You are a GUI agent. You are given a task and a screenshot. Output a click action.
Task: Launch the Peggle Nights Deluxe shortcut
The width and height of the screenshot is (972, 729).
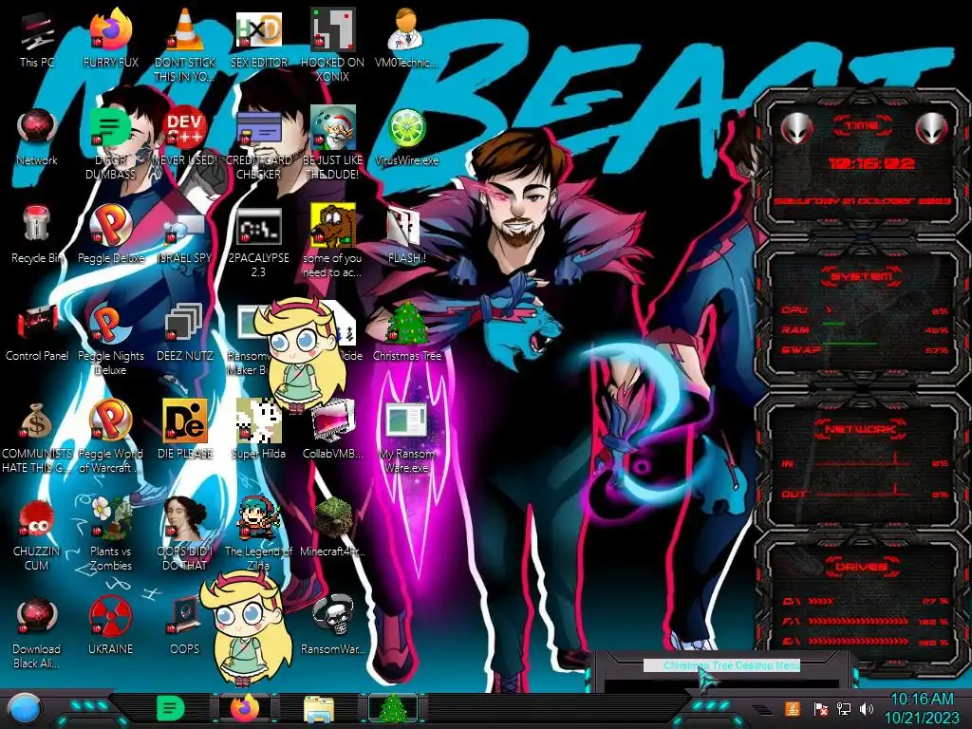tap(111, 340)
